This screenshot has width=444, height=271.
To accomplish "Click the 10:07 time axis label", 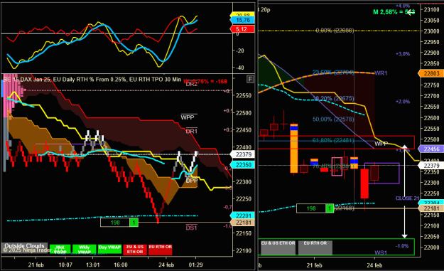I will coord(65,265).
